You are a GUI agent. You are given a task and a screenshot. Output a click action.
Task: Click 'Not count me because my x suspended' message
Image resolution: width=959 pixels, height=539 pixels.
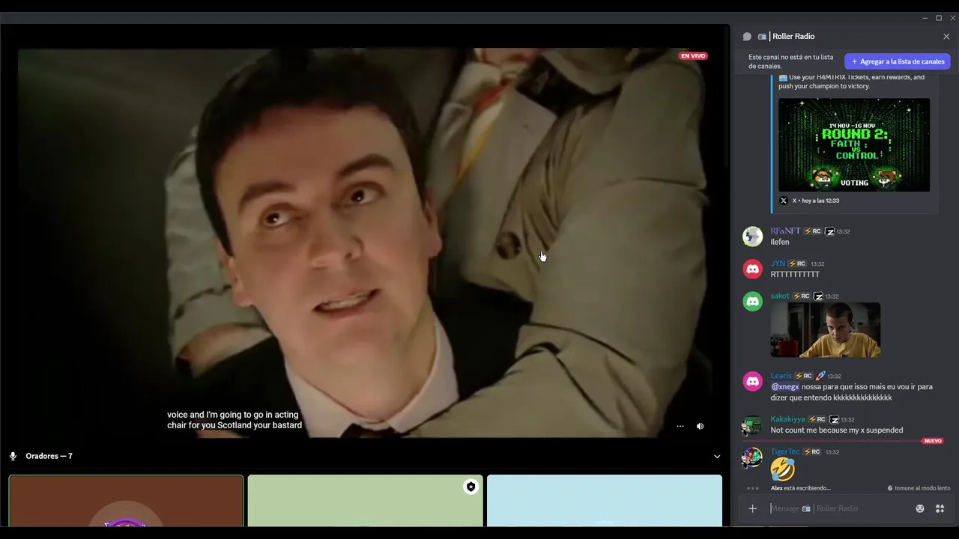click(x=836, y=430)
